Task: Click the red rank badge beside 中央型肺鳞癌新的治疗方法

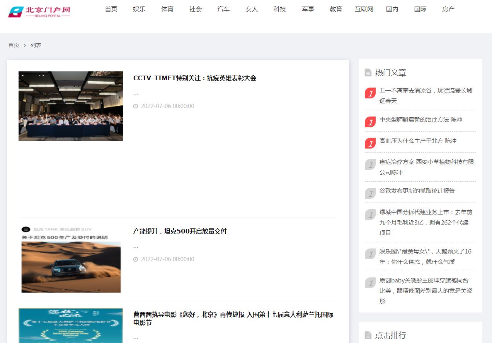Action: point(370,122)
